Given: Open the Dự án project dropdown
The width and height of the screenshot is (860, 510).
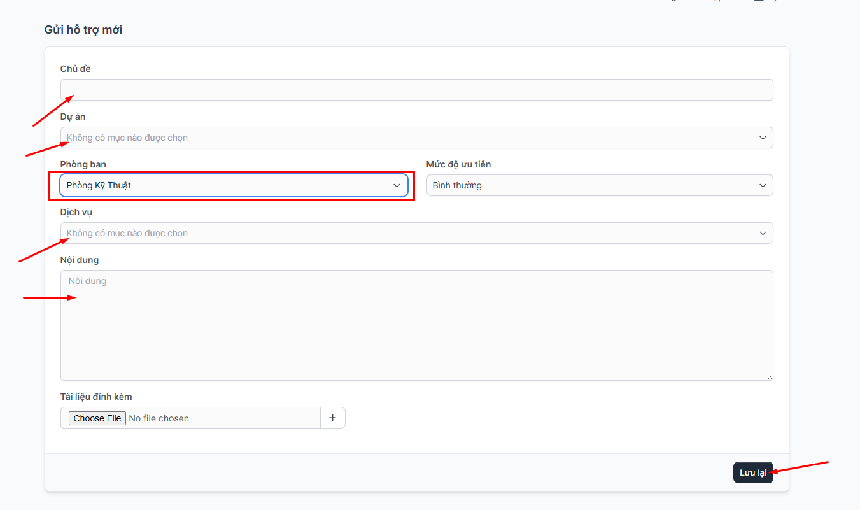Looking at the screenshot, I should pos(407,138).
